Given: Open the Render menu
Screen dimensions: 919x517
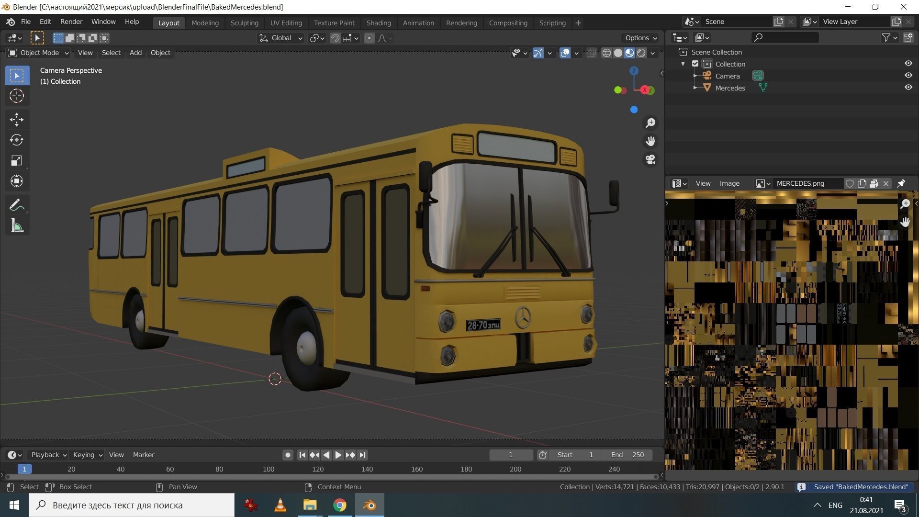Looking at the screenshot, I should pyautogui.click(x=71, y=22).
